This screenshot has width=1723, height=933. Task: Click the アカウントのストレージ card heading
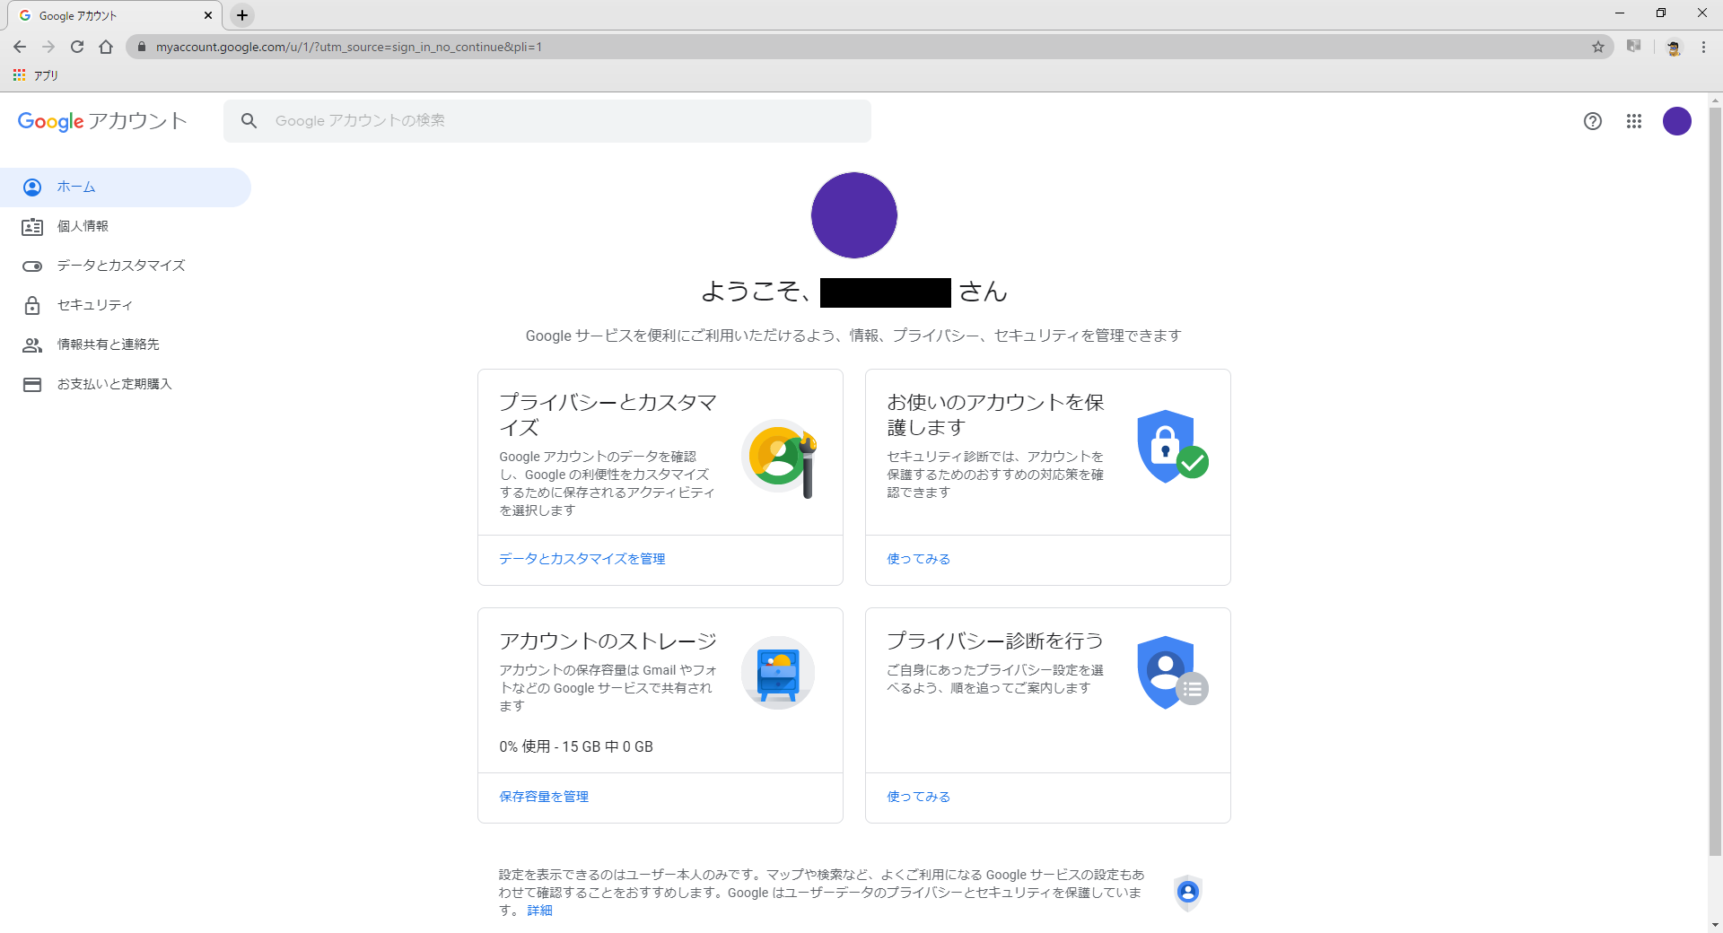608,641
